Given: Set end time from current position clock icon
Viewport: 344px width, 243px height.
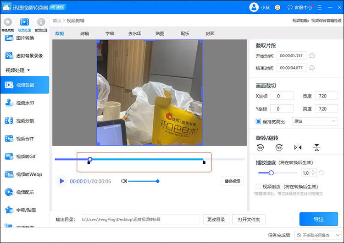Looking at the screenshot, I should [312, 68].
